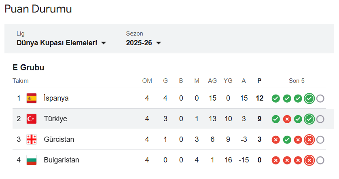This screenshot has height=179, width=339.
Task: Click Bulgaristan's highlighted latest loss icon
Action: [x=309, y=160]
